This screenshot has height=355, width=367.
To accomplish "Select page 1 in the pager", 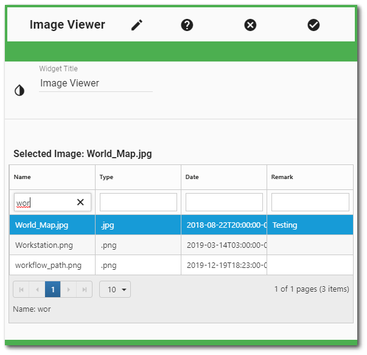I will tap(53, 290).
